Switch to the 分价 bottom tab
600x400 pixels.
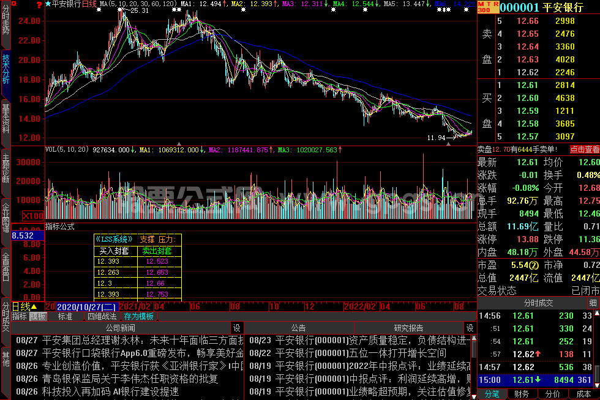[552, 394]
